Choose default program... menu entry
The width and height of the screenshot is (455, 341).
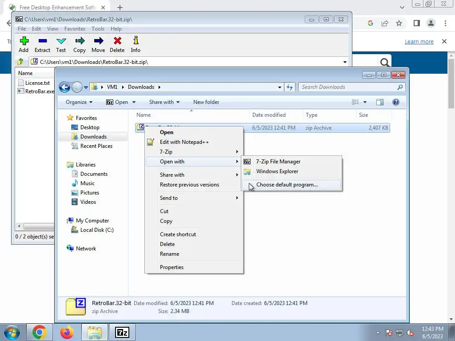291,185
